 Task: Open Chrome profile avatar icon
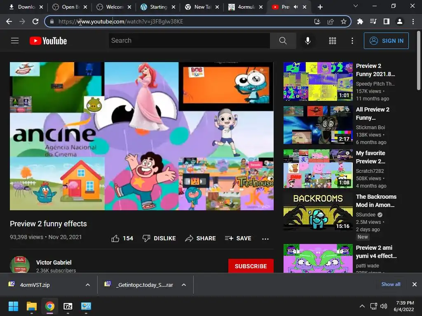(400, 21)
